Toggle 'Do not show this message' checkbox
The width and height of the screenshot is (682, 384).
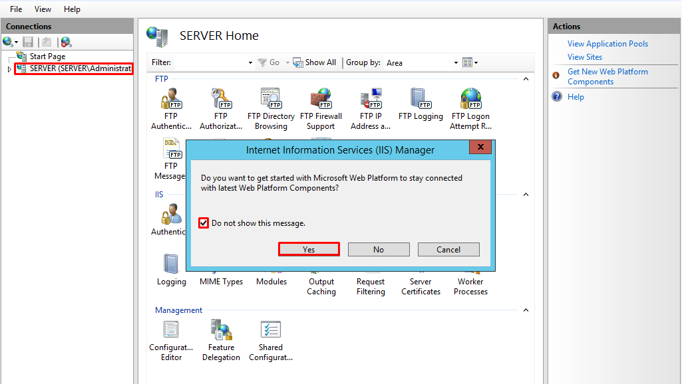(x=204, y=223)
